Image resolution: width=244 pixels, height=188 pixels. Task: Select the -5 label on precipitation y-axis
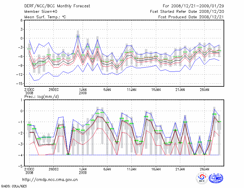pos(20,166)
